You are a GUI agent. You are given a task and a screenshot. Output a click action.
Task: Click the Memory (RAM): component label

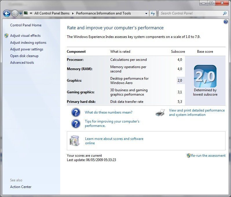[x=80, y=69]
